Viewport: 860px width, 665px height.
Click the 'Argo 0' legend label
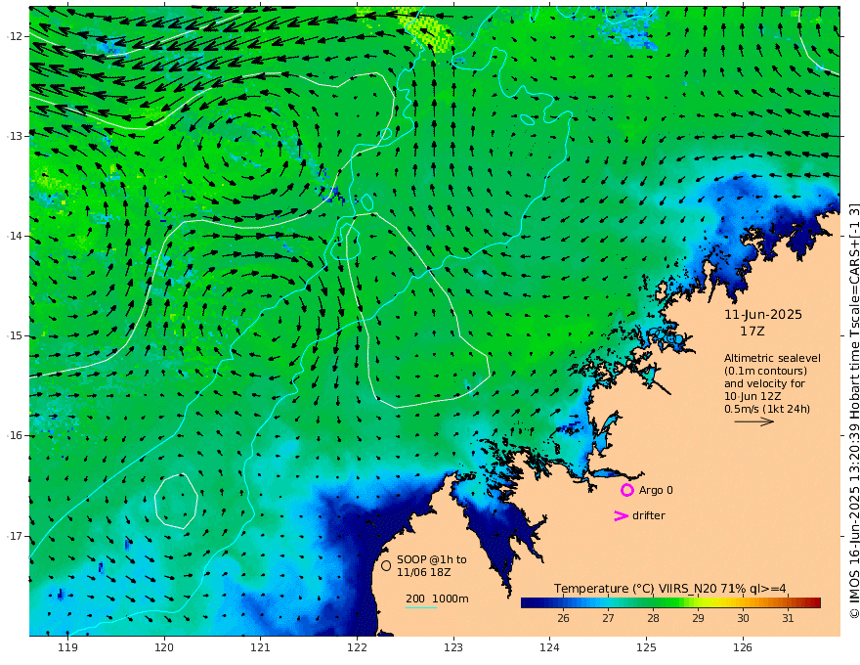[656, 490]
